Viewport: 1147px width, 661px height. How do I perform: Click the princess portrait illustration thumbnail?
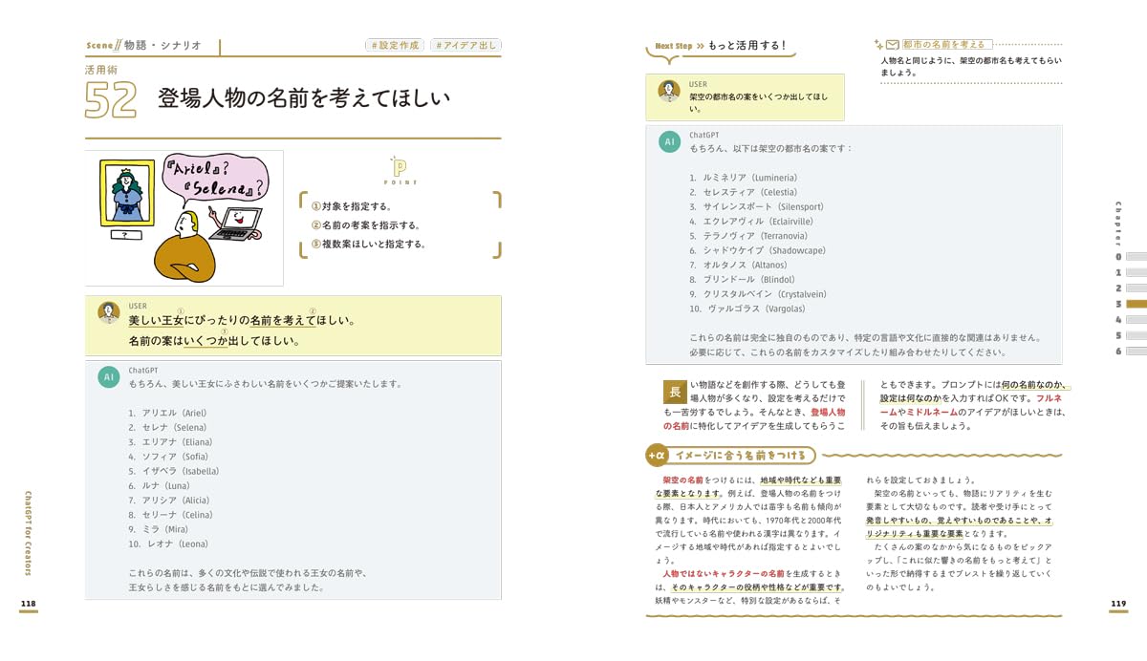[x=126, y=196]
